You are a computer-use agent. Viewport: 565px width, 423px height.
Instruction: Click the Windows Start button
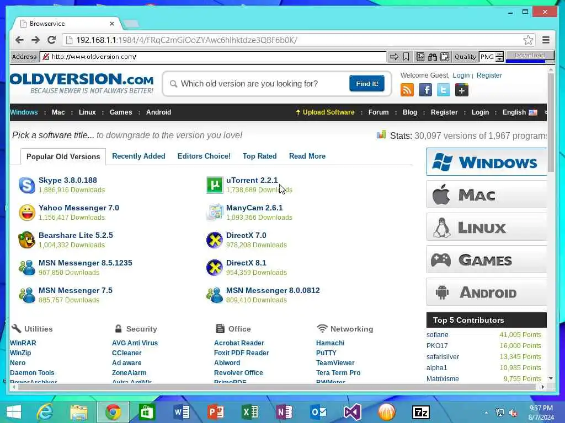13,412
